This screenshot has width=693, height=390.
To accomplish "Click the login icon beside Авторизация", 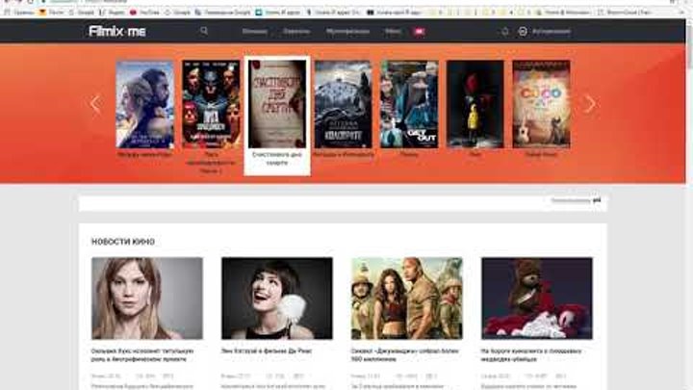I will coord(523,31).
